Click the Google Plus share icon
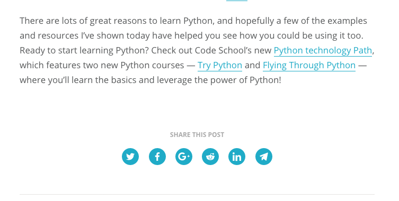The image size is (399, 201). point(184,157)
